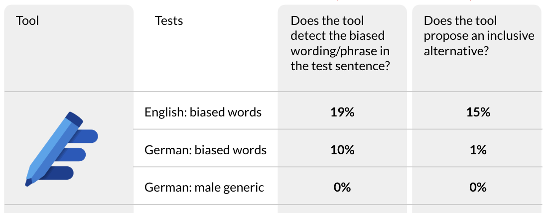
Task: Select the "Tool" column header
Action: [27, 21]
